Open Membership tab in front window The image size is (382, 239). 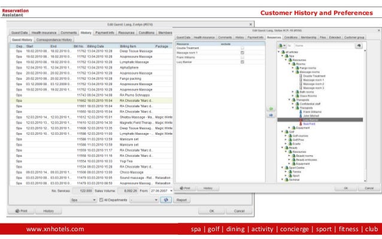coord(308,37)
